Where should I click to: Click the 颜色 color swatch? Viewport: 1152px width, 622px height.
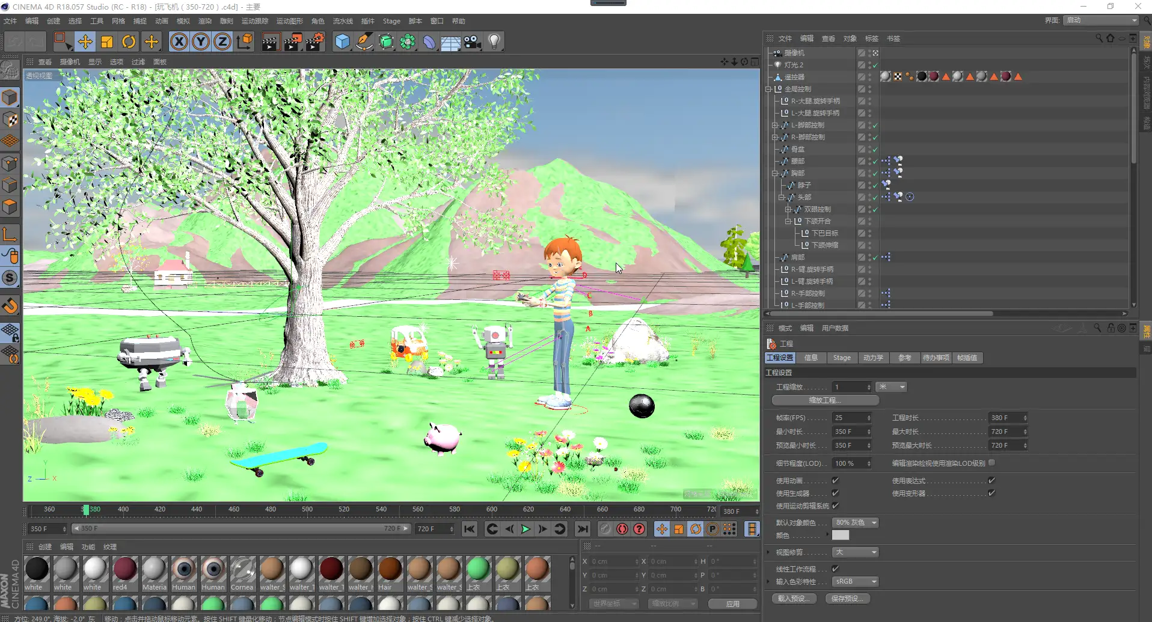(x=841, y=535)
